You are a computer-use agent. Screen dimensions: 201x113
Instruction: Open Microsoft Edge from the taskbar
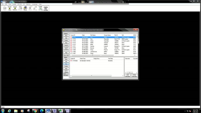[42, 111]
